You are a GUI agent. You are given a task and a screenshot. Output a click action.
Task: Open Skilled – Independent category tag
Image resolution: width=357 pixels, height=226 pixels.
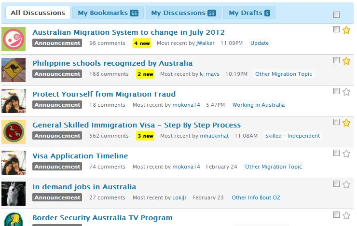click(292, 136)
